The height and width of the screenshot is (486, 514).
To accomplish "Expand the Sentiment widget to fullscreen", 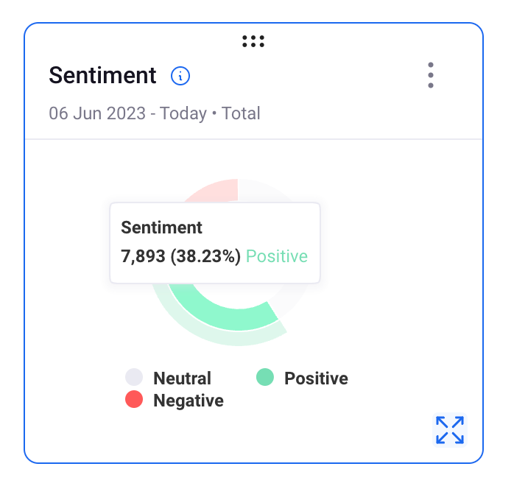I will pos(450,430).
